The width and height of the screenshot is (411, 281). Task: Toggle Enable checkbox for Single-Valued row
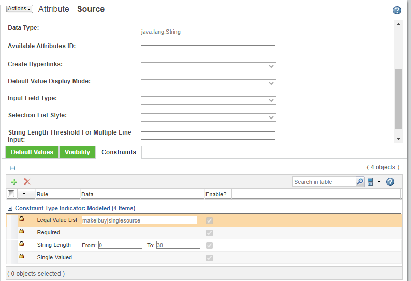[x=209, y=258]
